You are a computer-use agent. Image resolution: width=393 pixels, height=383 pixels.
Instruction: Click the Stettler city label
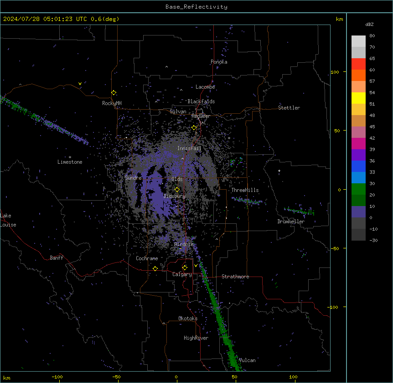click(x=289, y=108)
